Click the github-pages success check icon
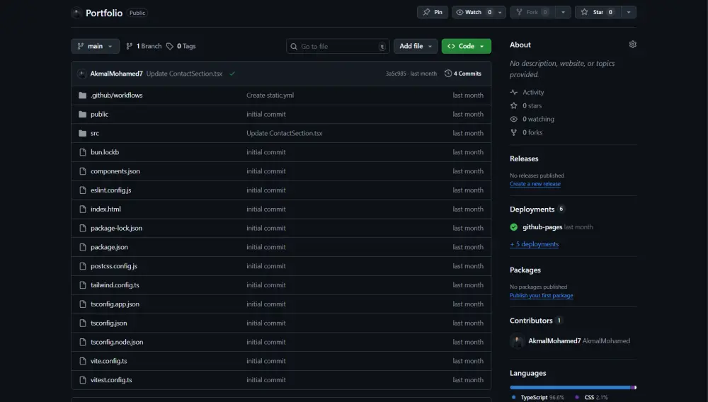Viewport: 708px width, 402px height. point(514,227)
